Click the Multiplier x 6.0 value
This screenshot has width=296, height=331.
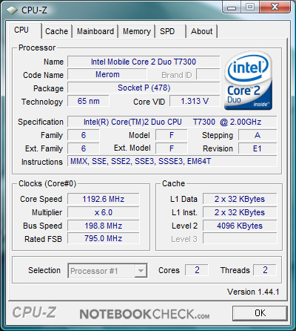[x=104, y=212]
